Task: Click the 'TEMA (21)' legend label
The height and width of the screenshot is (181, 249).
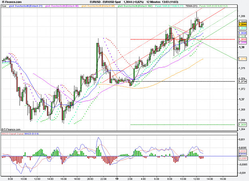Action: [191, 6]
